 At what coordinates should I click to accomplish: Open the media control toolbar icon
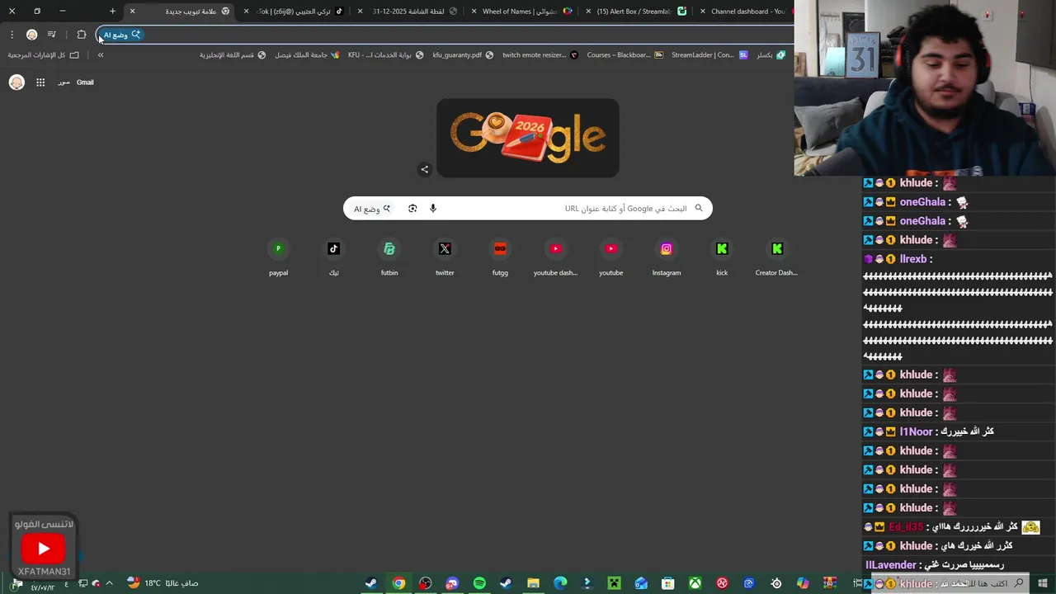[51, 35]
